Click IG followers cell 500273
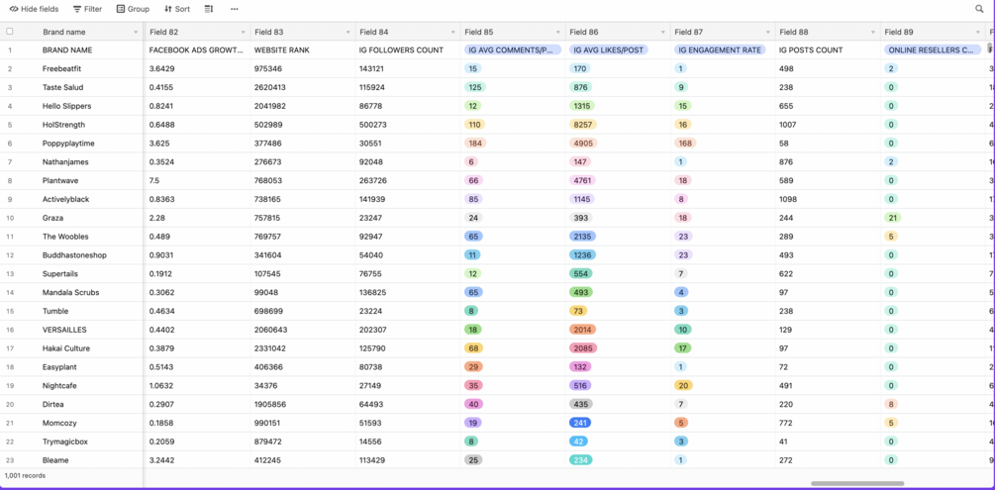The width and height of the screenshot is (995, 490). pos(408,125)
